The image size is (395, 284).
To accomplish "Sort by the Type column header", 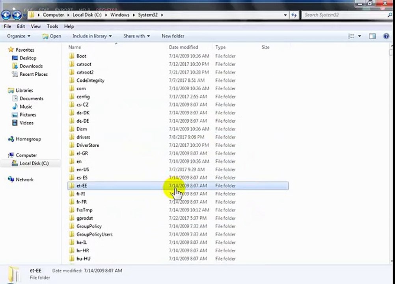I will (x=220, y=47).
